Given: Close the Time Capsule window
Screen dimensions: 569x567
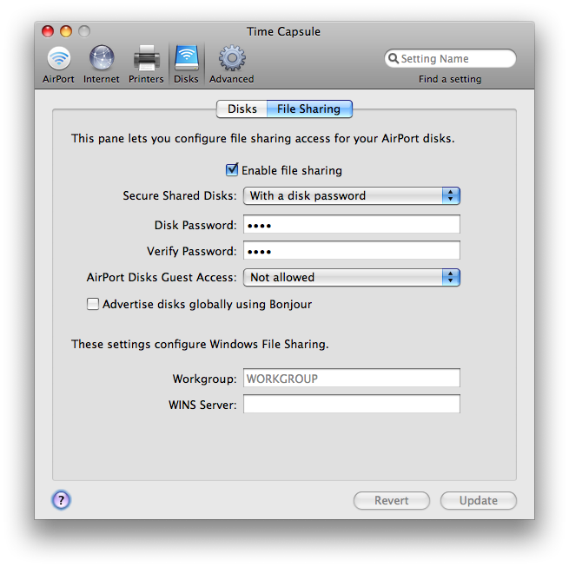Looking at the screenshot, I should [48, 31].
